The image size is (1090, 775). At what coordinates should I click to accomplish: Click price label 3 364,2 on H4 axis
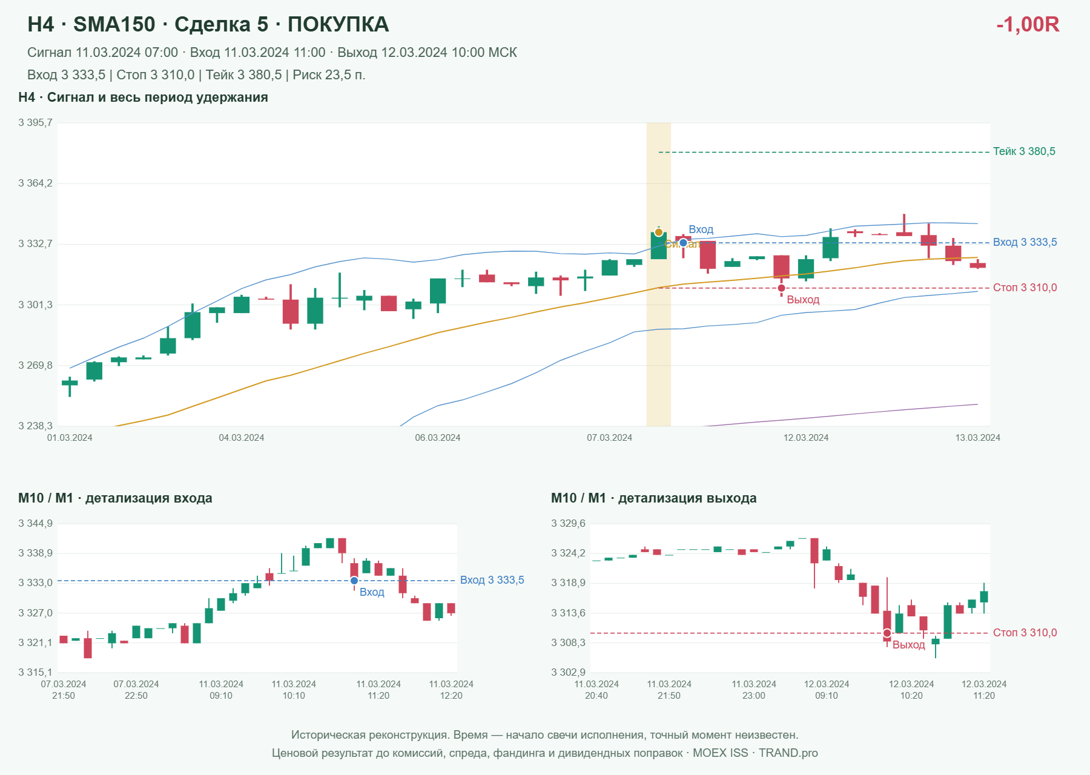click(x=35, y=183)
